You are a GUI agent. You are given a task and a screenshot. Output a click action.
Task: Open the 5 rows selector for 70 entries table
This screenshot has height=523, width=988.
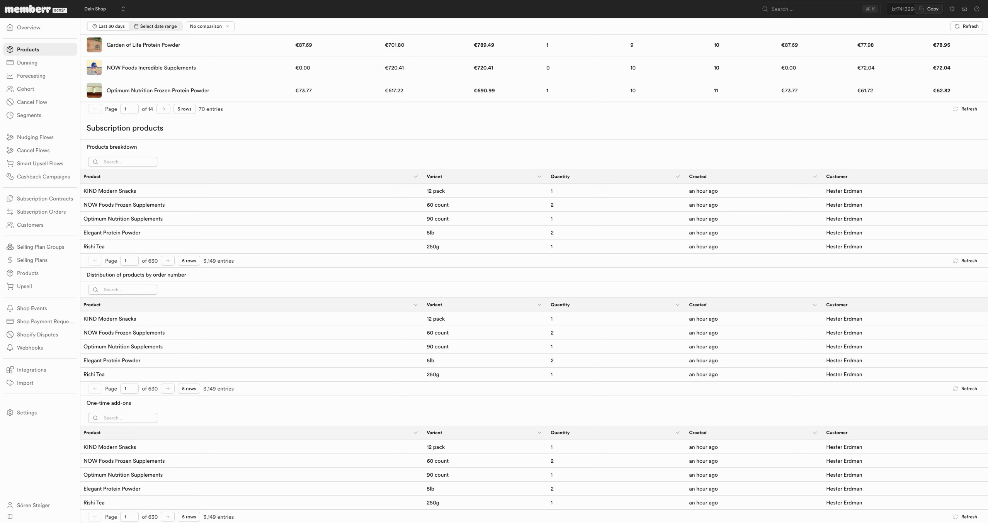pyautogui.click(x=184, y=109)
